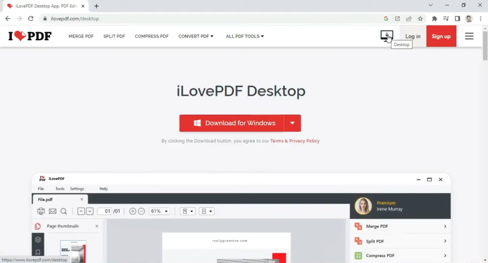Open the 61% zoom level dropdown

(x=159, y=211)
